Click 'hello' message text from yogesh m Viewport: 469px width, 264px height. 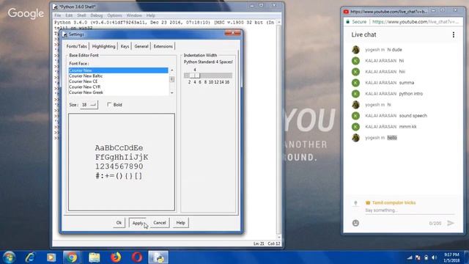pos(392,138)
